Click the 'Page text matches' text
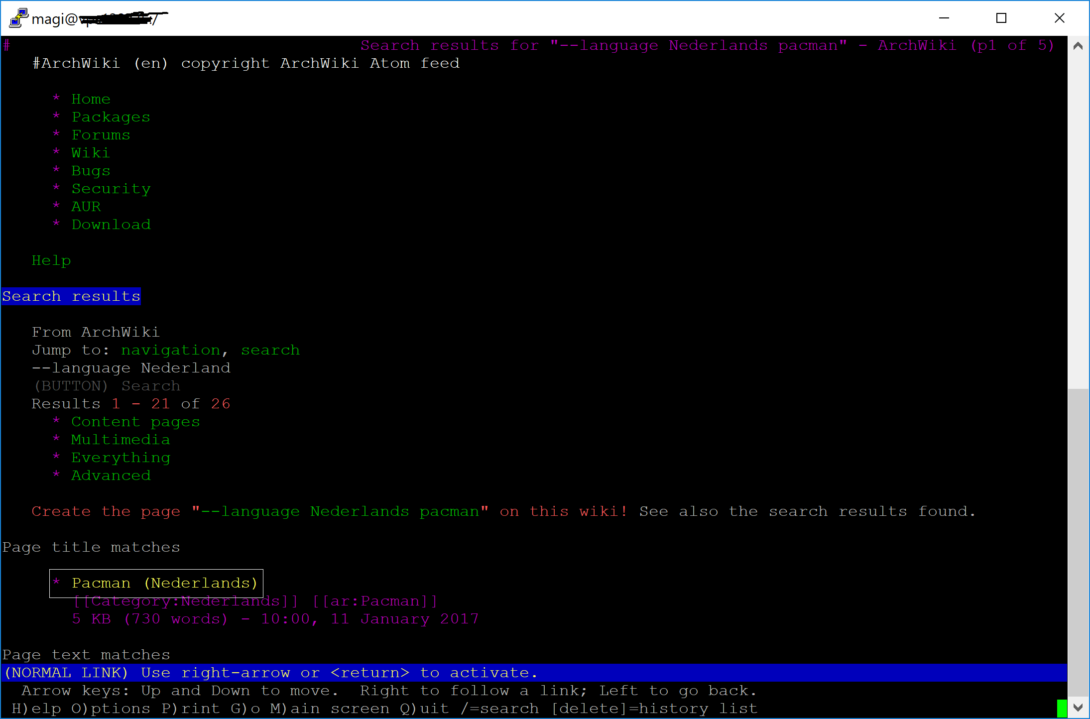Image resolution: width=1090 pixels, height=719 pixels. [86, 655]
